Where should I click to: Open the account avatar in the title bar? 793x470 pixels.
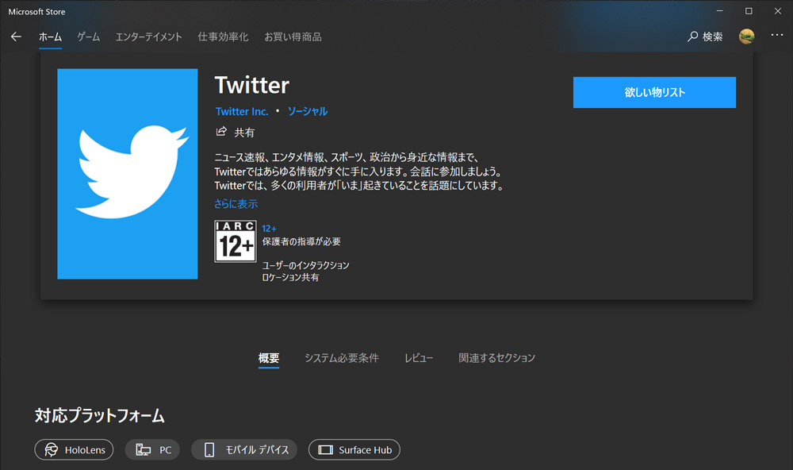[x=746, y=36]
